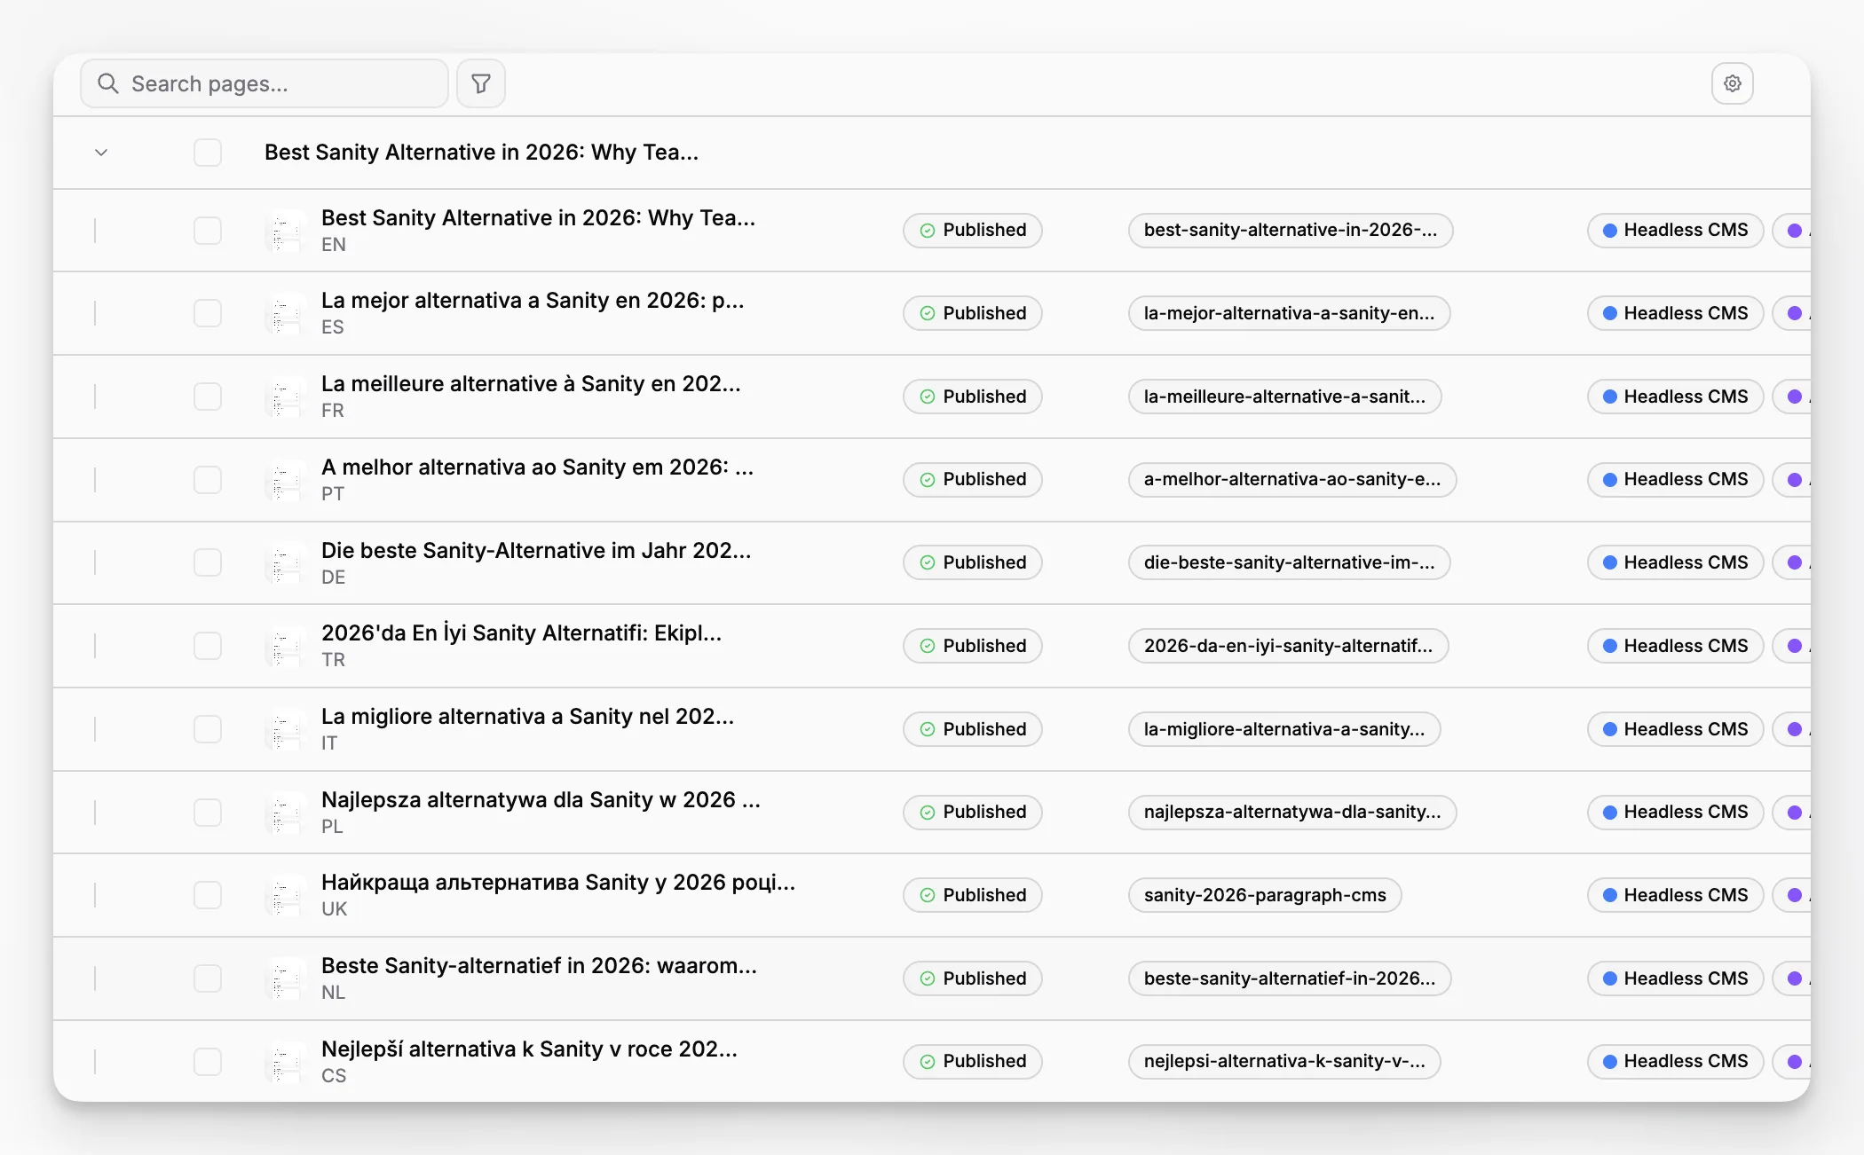Click slug 'nejlepsi-alternativa-k-sanity-v-...'

point(1284,1062)
